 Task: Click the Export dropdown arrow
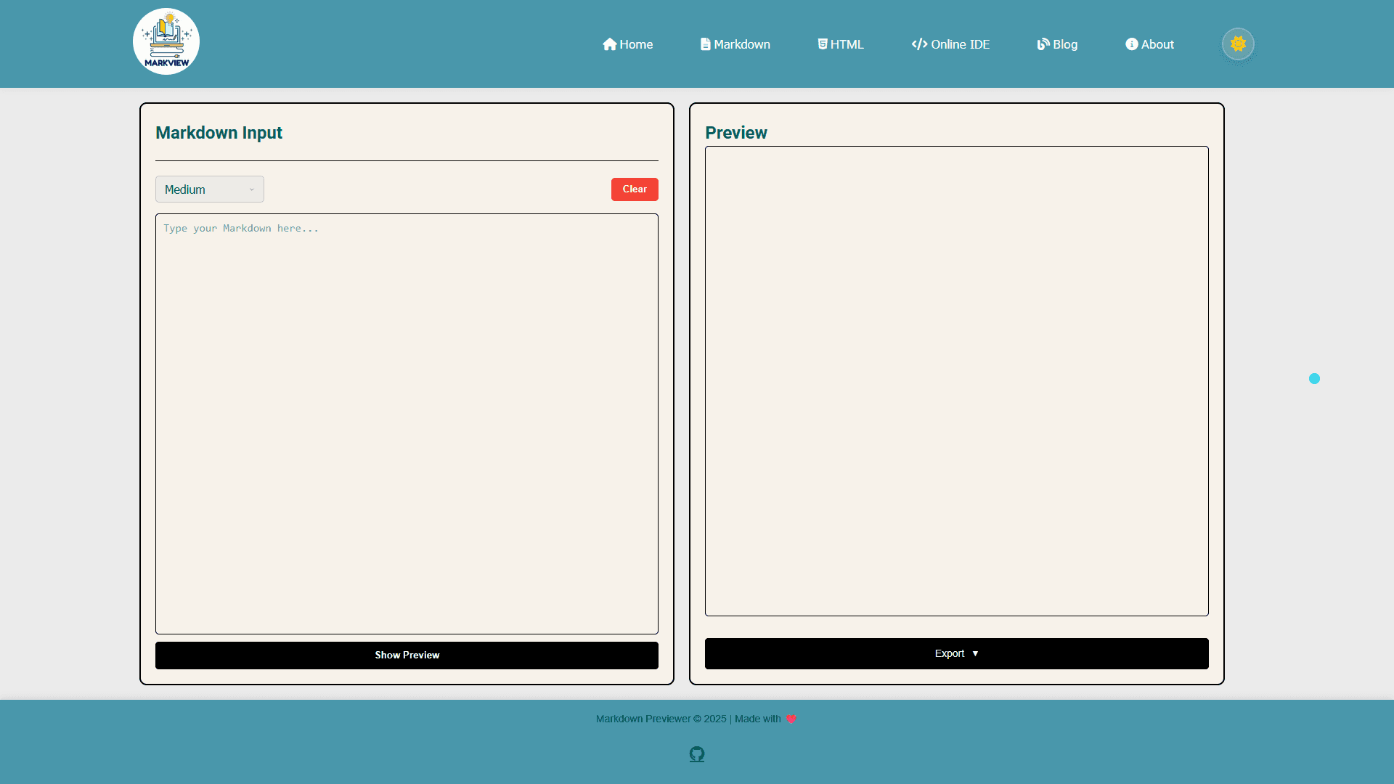975,653
